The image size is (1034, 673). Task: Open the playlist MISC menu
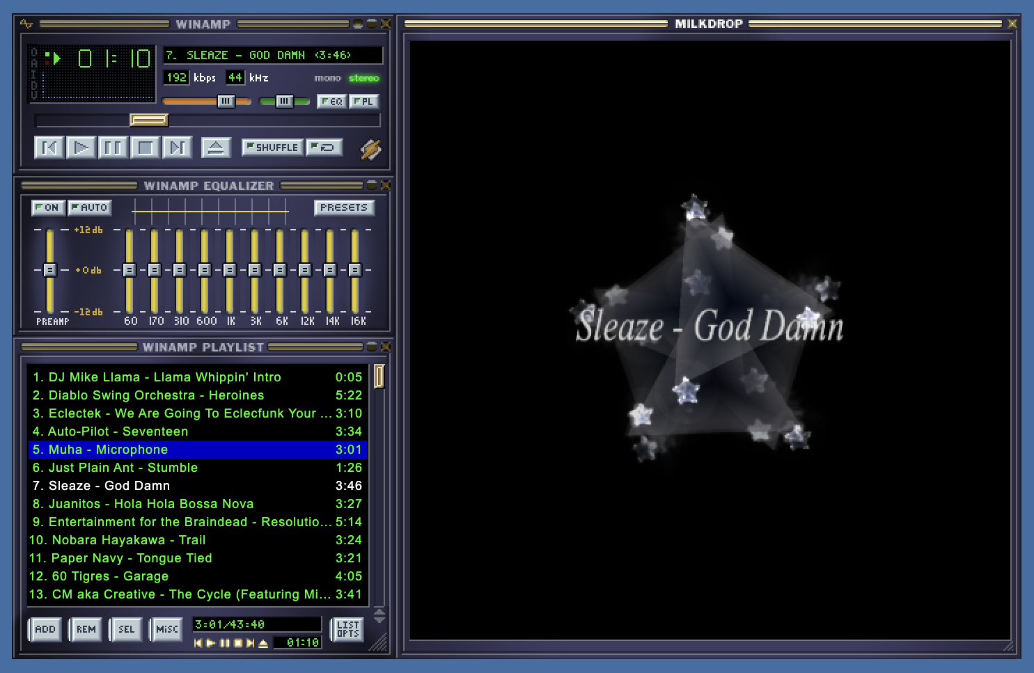pyautogui.click(x=166, y=629)
